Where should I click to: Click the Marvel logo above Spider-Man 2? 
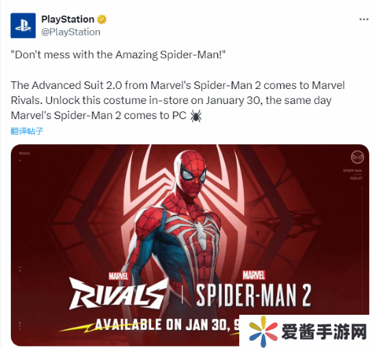(x=254, y=275)
